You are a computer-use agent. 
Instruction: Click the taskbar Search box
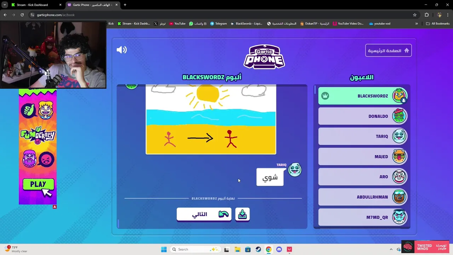point(196,249)
